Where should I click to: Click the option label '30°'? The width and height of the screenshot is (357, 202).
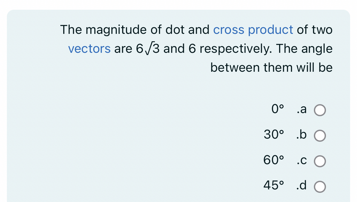coord(273,135)
